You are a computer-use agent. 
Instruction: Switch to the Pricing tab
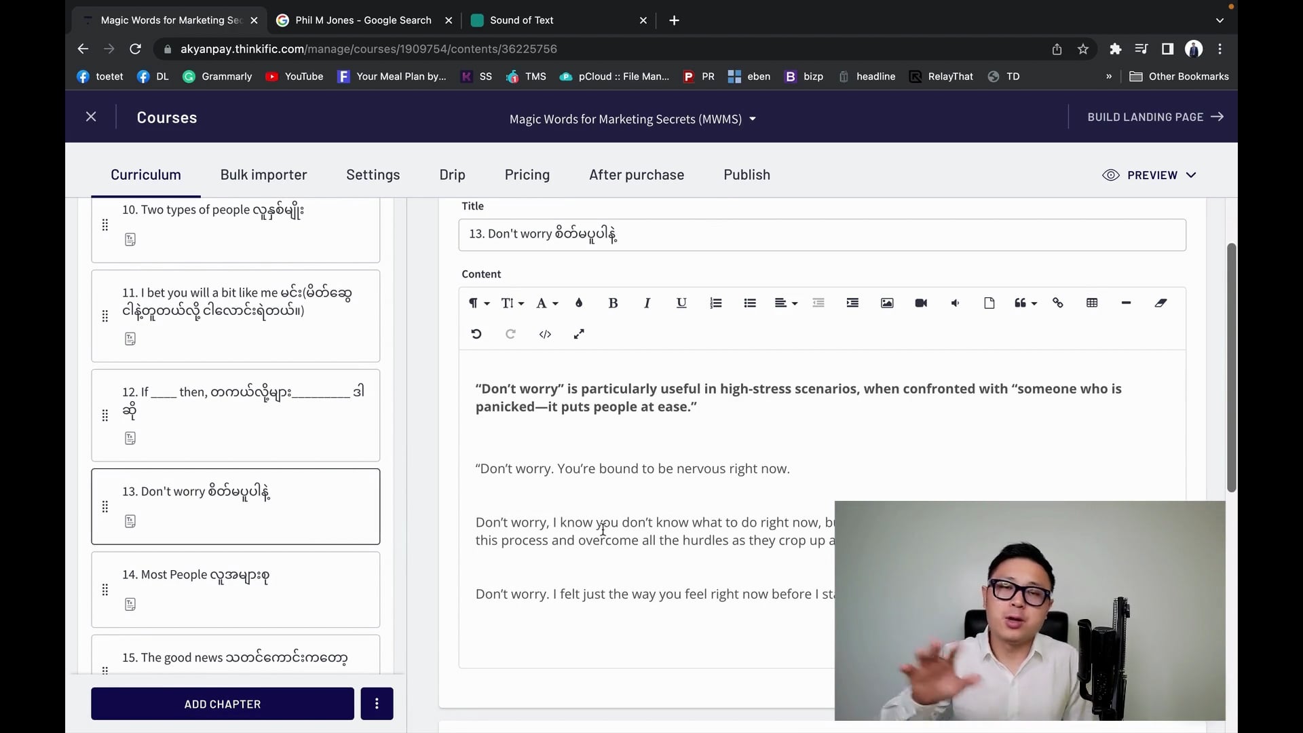[x=527, y=175]
